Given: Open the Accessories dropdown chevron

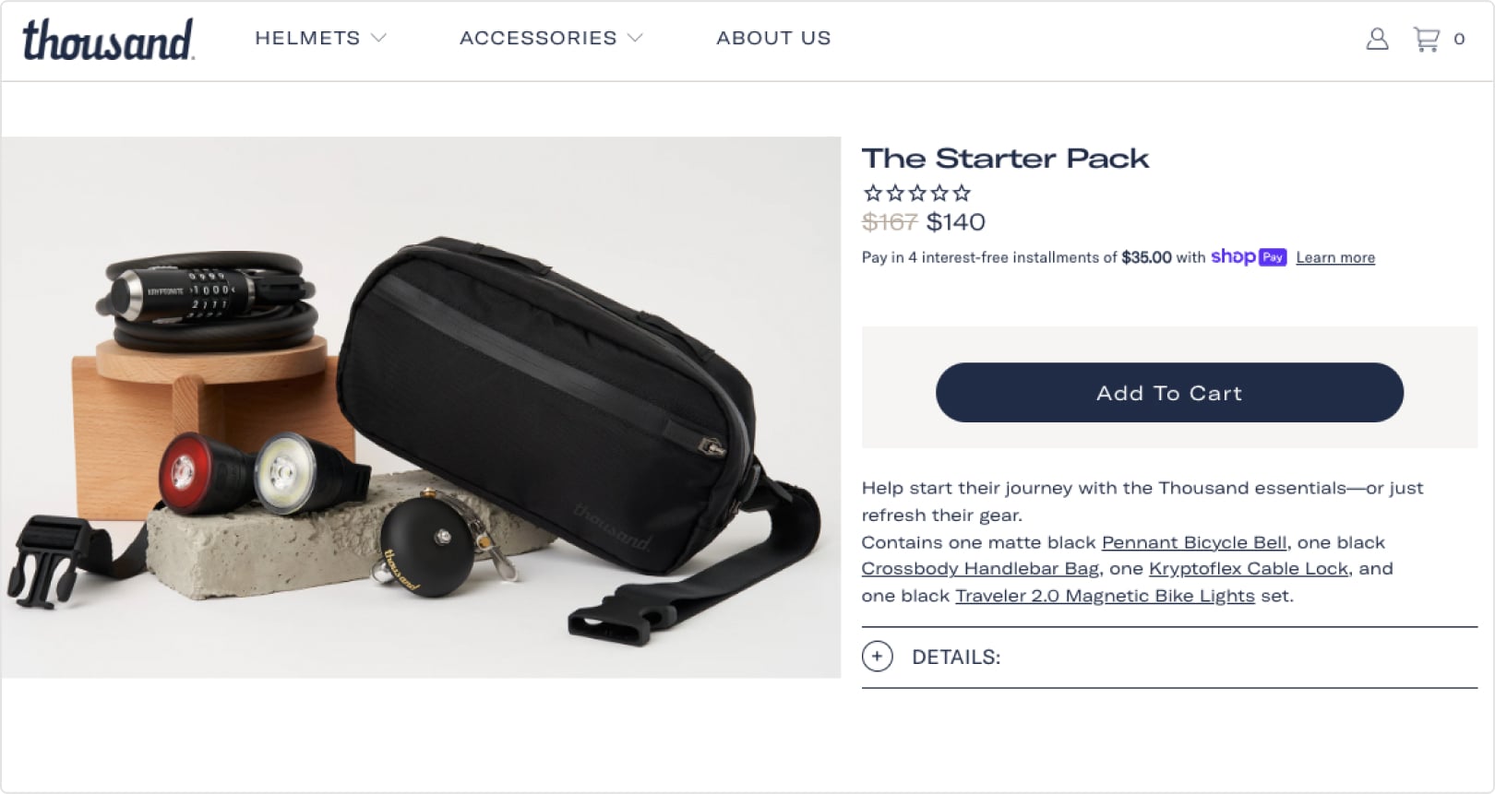Looking at the screenshot, I should tap(635, 38).
